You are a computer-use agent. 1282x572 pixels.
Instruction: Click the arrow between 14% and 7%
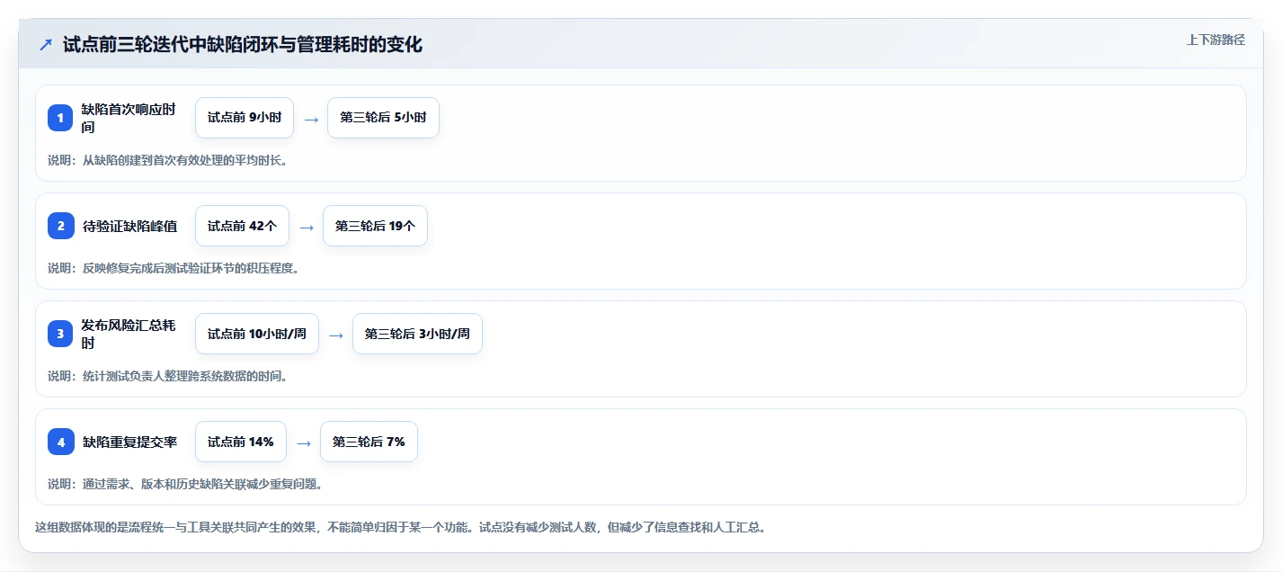(304, 442)
